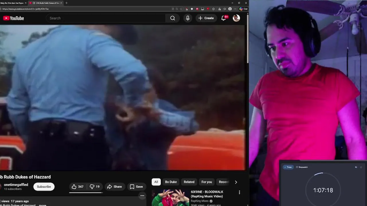367x206 pixels.
Task: Click the like/dislike ratio bar
Action: [86, 193]
